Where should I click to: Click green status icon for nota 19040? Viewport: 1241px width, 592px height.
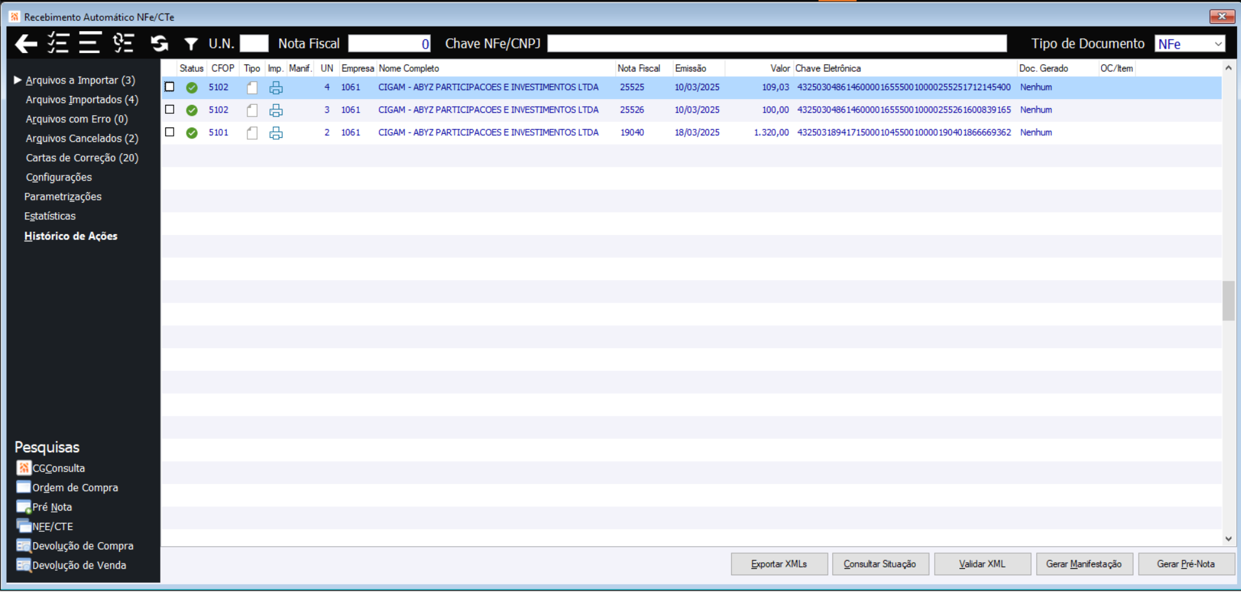point(192,133)
